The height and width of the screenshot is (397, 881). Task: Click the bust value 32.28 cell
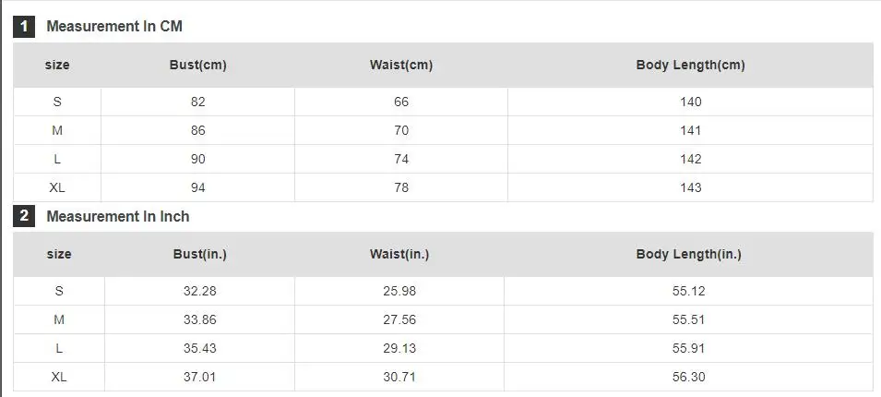click(200, 291)
